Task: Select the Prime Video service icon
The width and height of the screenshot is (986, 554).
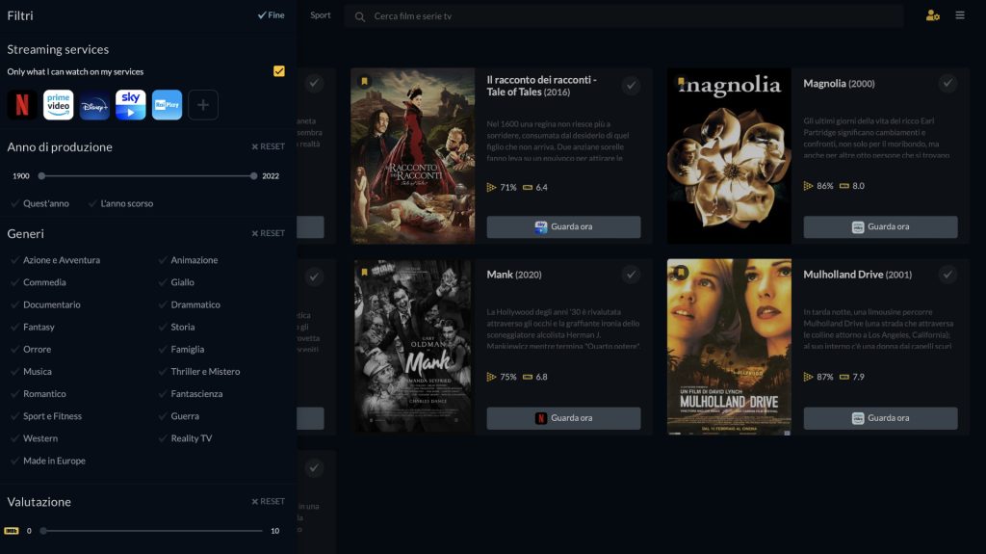Action: click(x=58, y=104)
